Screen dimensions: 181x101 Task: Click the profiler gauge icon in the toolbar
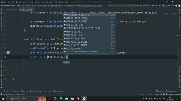153,6
